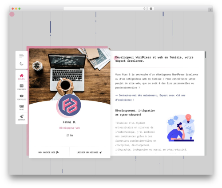
Task: Click the browser address bar
Action: click(105, 8)
